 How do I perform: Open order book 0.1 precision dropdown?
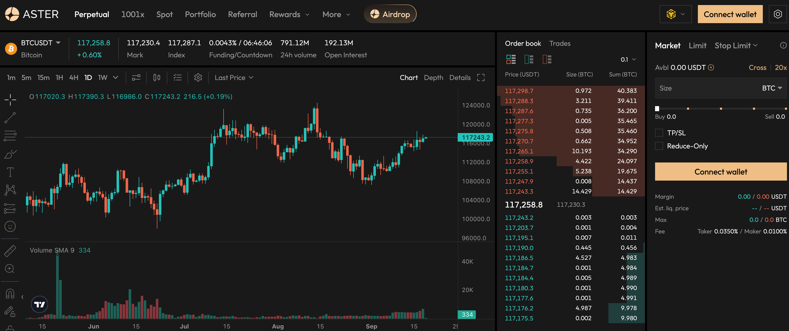tap(628, 60)
